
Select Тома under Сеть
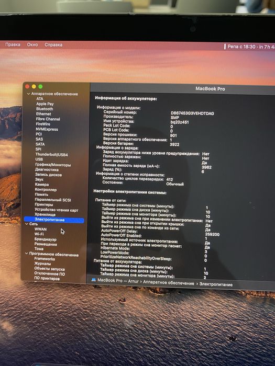point(39,249)
